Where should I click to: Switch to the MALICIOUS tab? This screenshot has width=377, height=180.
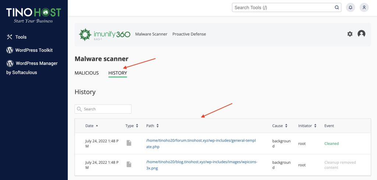click(x=87, y=73)
